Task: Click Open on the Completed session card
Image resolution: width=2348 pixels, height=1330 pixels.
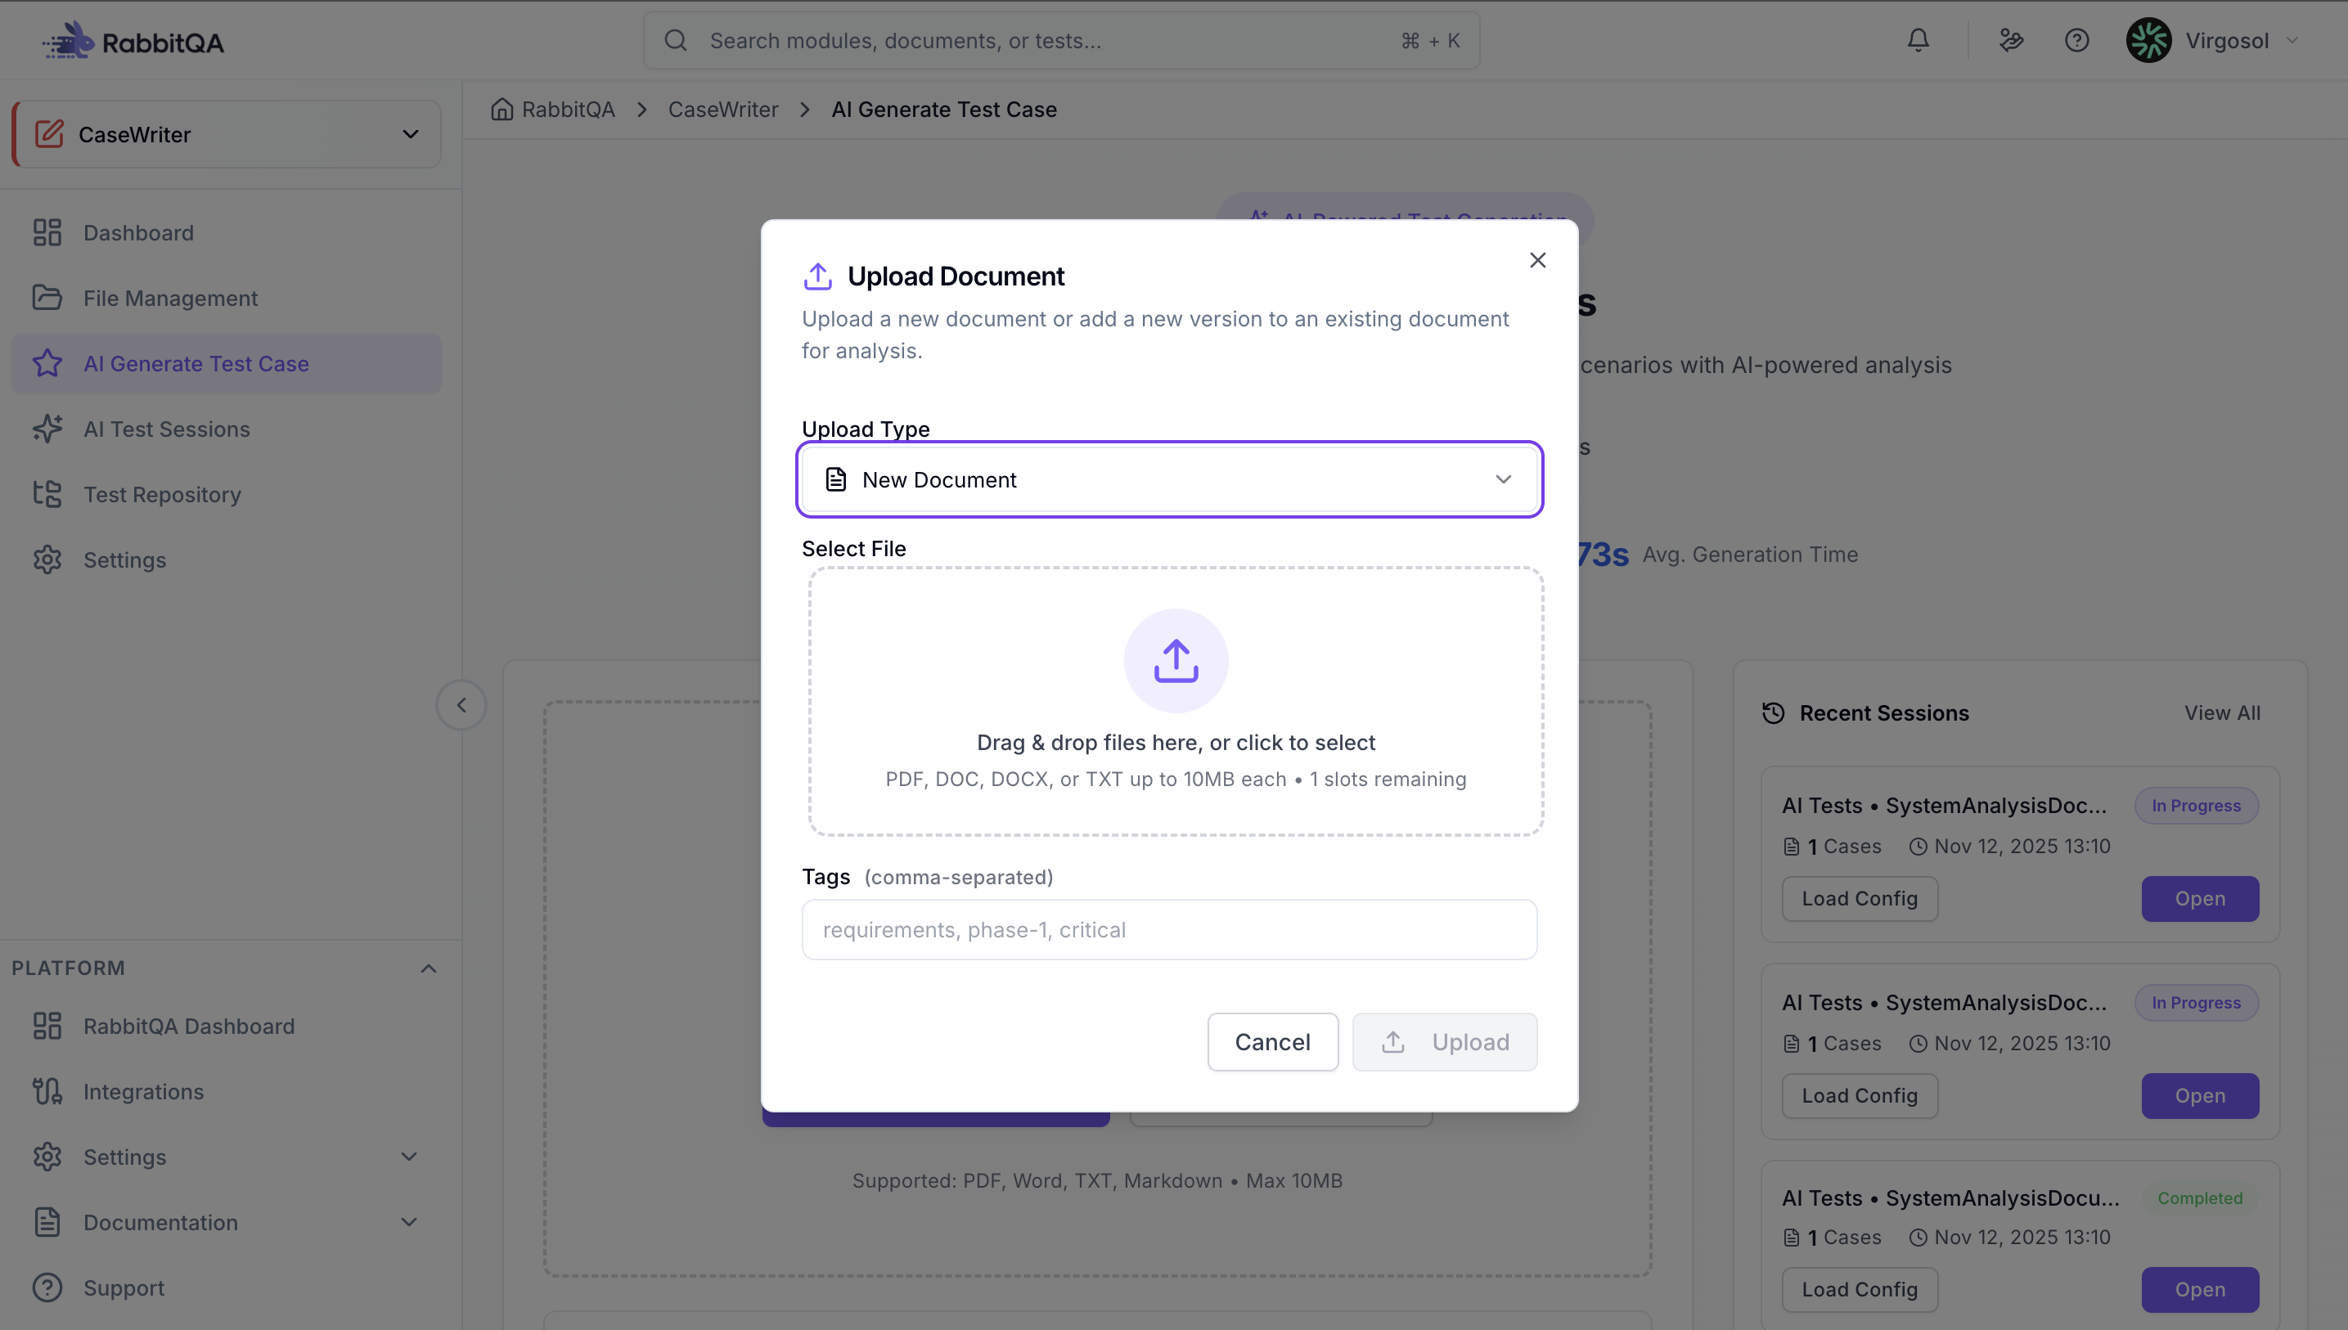Action: [x=2200, y=1290]
